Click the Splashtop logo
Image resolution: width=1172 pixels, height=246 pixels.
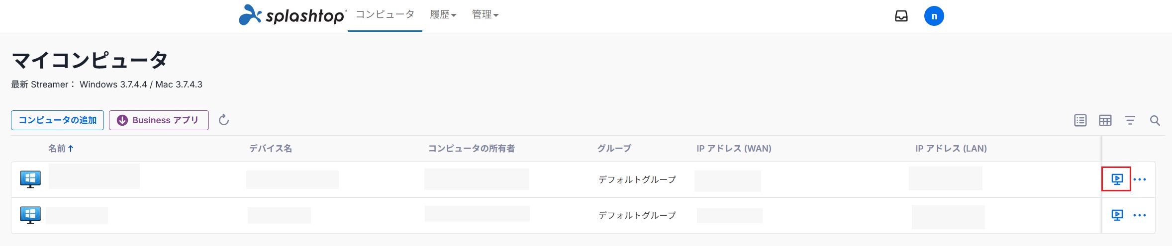293,15
